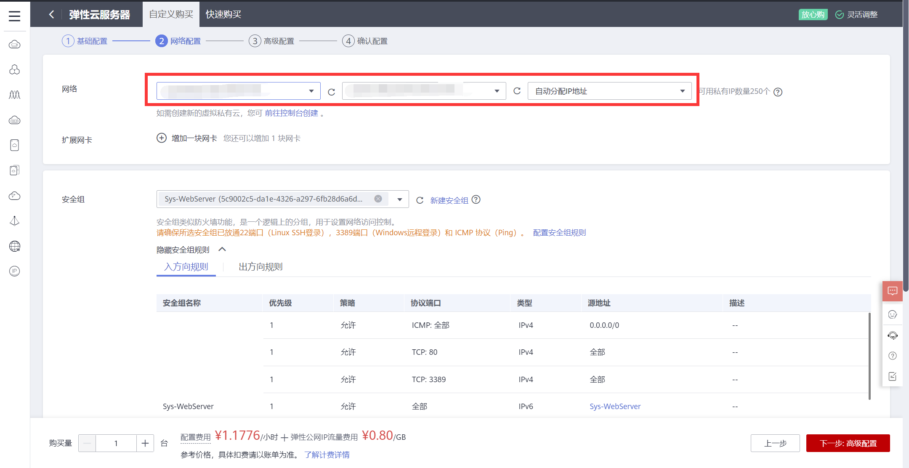
Task: Click the TCP: 80 table cell
Action: click(x=425, y=352)
